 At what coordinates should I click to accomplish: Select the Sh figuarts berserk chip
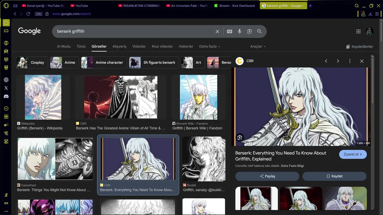pyautogui.click(x=154, y=62)
